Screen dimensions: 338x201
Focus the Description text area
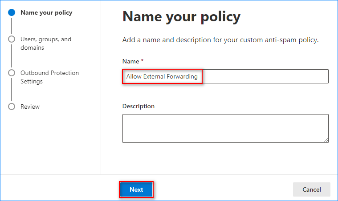click(x=225, y=128)
